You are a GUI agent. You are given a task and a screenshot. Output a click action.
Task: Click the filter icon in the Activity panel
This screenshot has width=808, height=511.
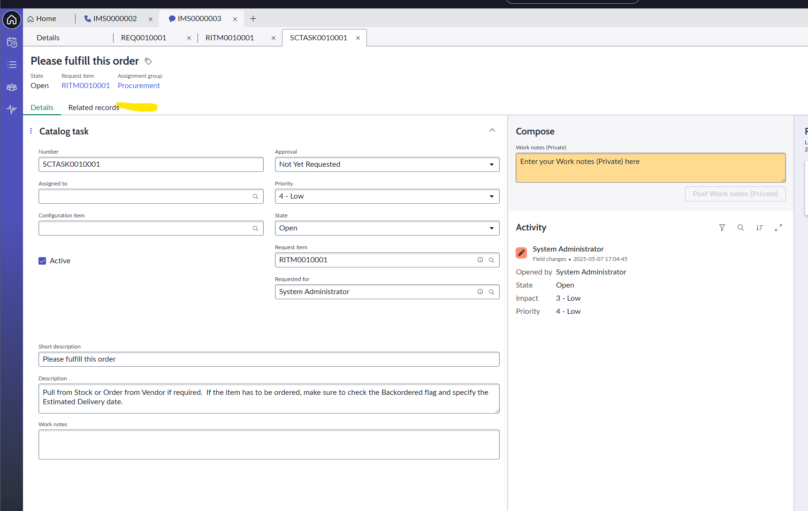point(722,228)
